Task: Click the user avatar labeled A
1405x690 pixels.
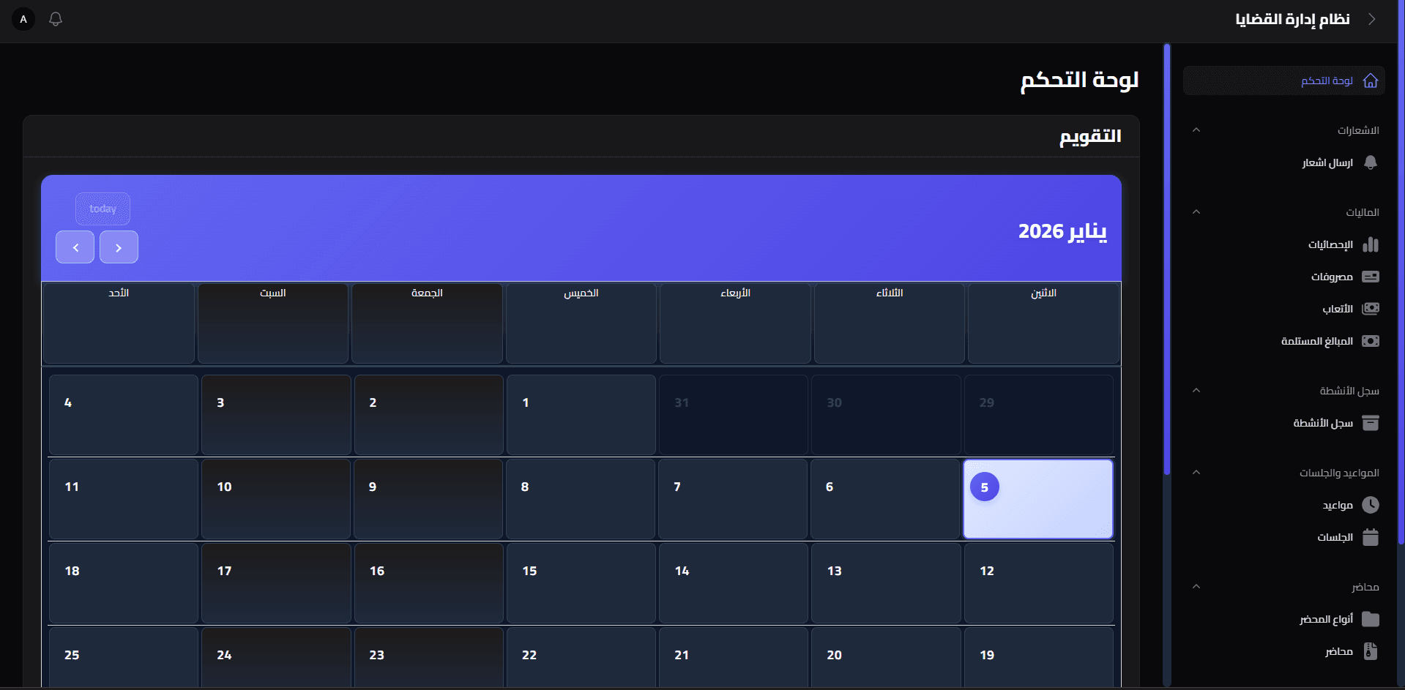Action: 23,19
